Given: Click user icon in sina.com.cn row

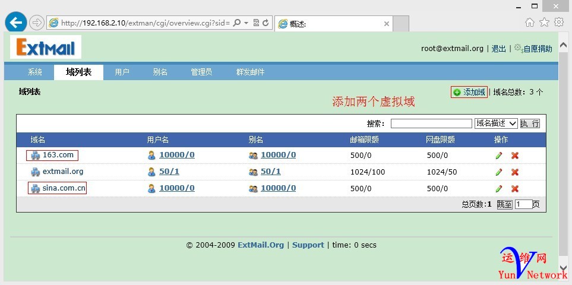Looking at the screenshot, I should click(151, 188).
